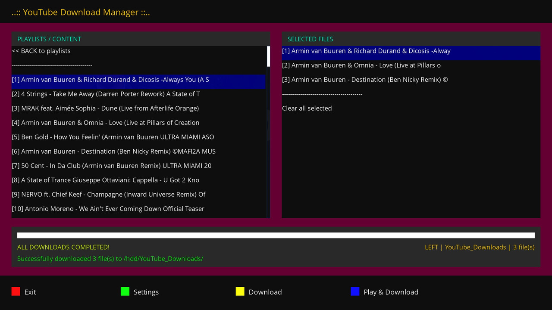The width and height of the screenshot is (552, 310).
Task: Click the SELECTED FILES panel header
Action: coord(411,39)
